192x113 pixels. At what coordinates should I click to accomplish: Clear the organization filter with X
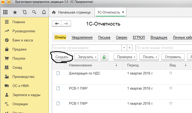pos(130,48)
